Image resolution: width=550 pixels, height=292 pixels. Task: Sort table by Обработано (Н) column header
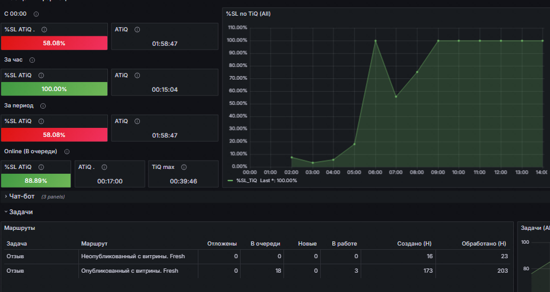click(x=484, y=244)
